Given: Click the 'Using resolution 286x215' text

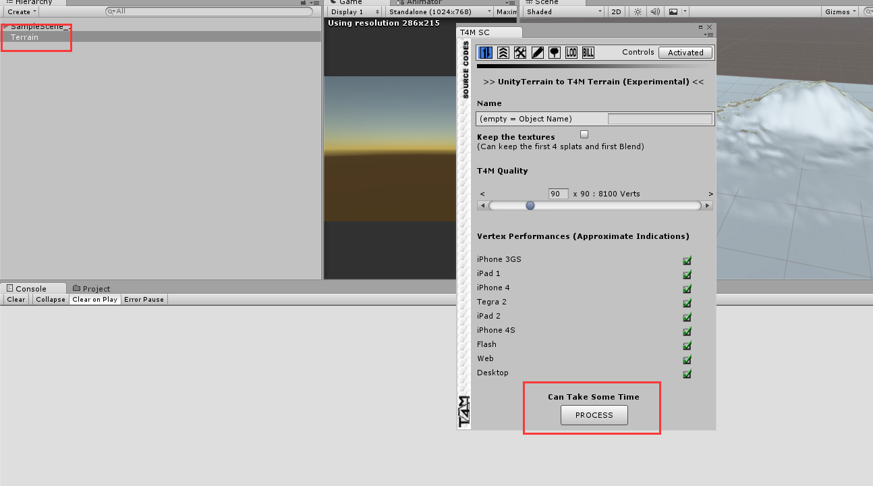Looking at the screenshot, I should [x=383, y=23].
